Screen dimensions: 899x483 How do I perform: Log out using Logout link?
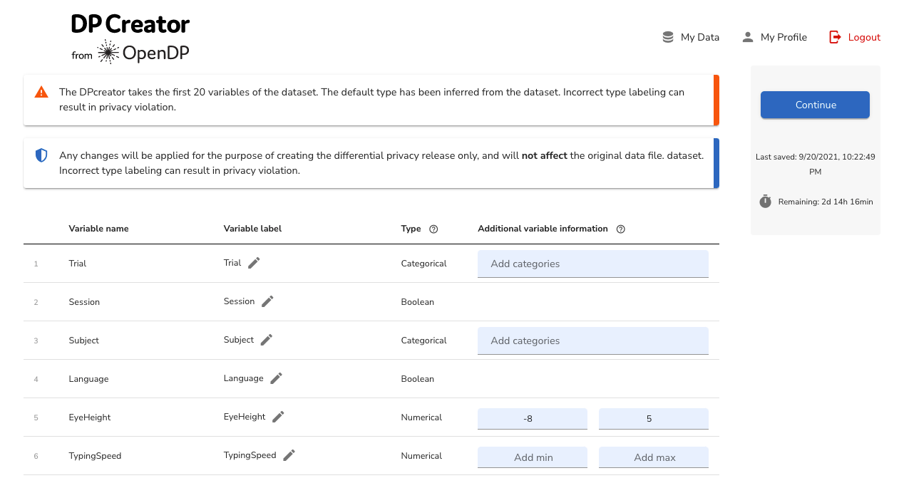[x=855, y=37]
